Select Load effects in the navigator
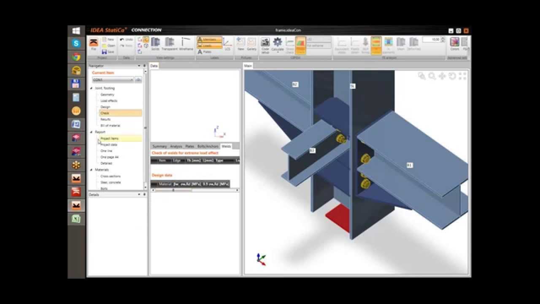The width and height of the screenshot is (540, 304). pyautogui.click(x=109, y=101)
